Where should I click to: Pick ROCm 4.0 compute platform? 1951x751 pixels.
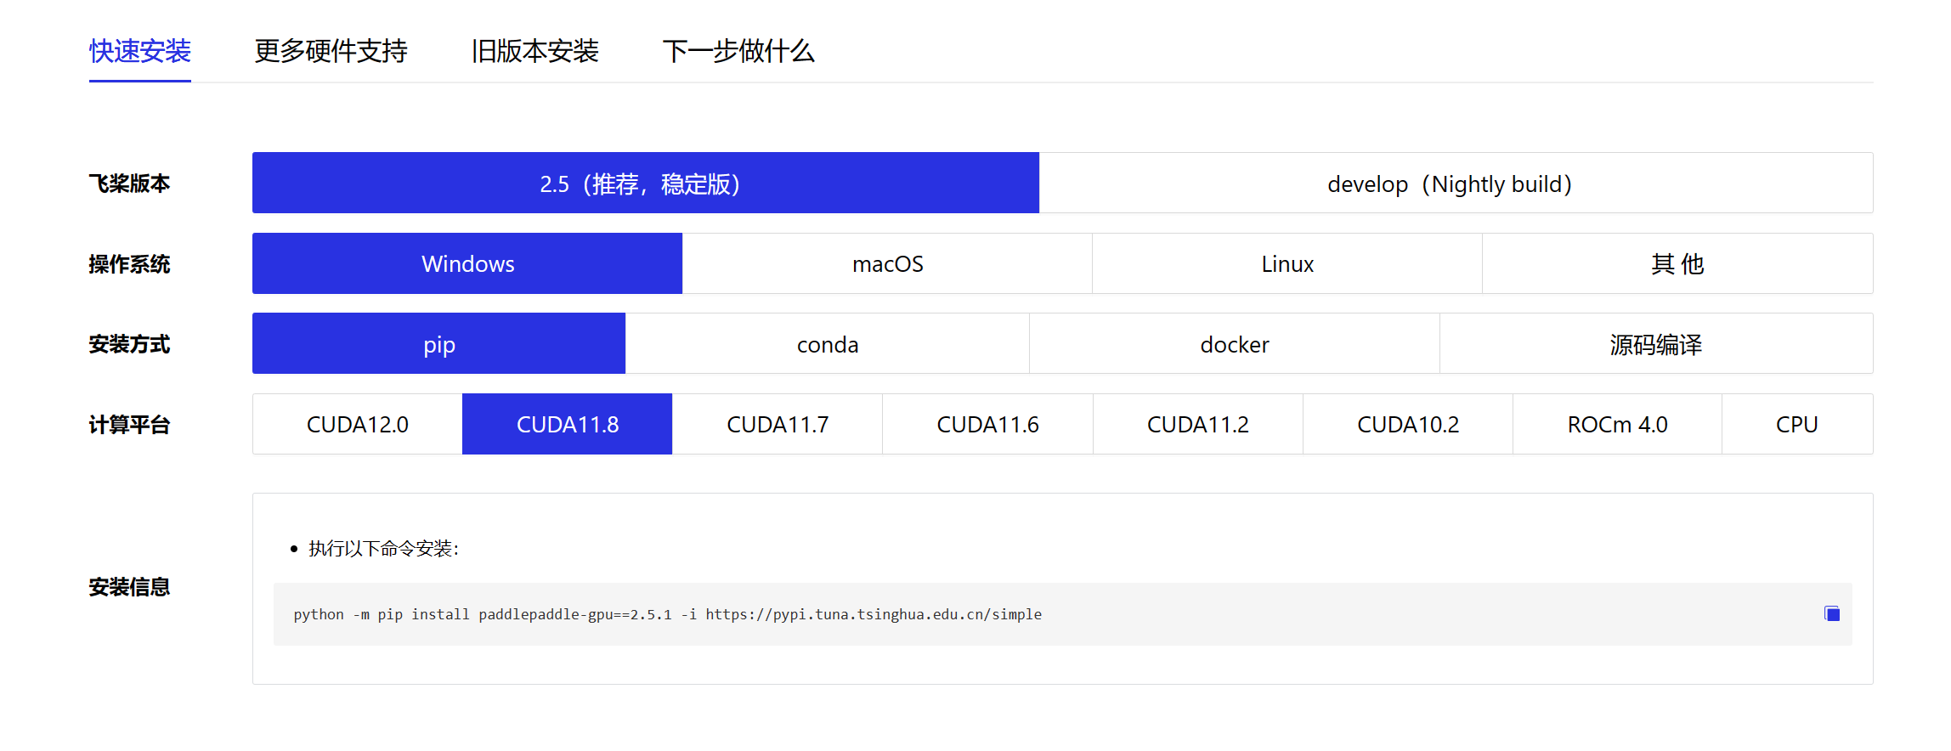click(x=1618, y=424)
